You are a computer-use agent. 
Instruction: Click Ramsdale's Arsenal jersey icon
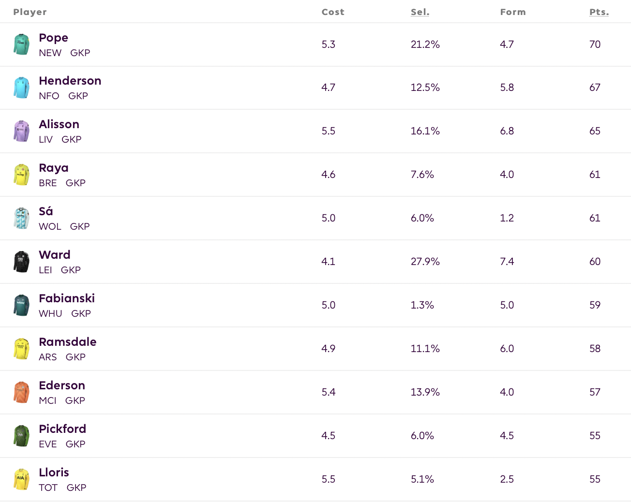pyautogui.click(x=21, y=349)
